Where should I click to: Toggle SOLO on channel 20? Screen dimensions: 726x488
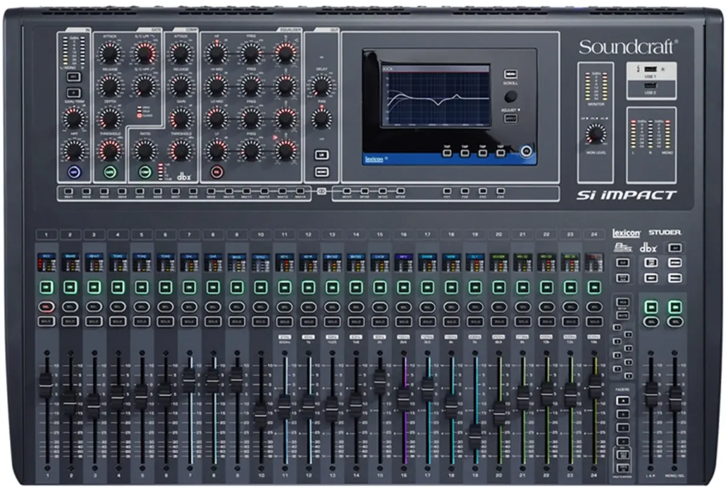point(499,322)
